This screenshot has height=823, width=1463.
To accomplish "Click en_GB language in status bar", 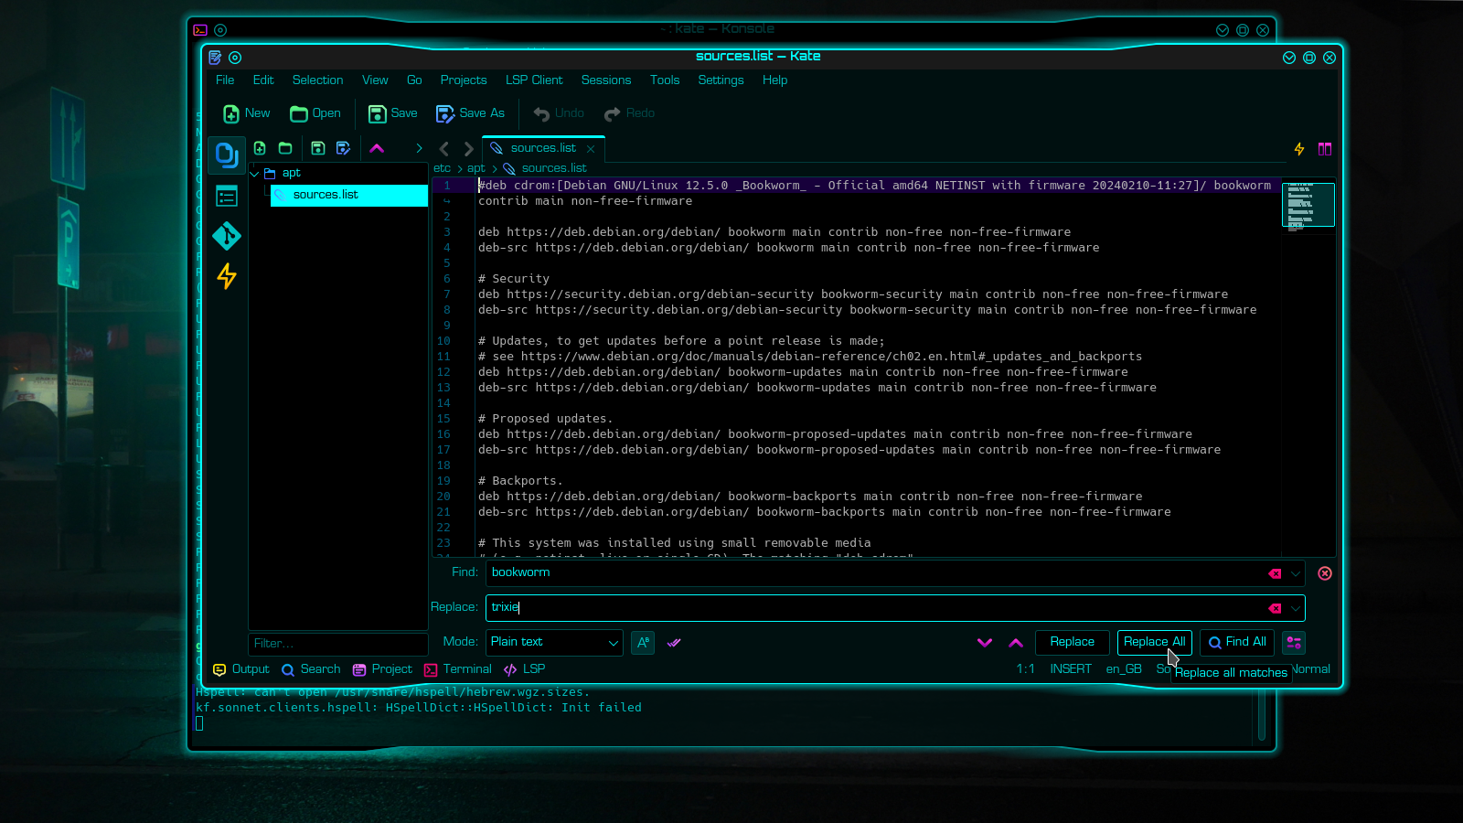I will [x=1124, y=669].
